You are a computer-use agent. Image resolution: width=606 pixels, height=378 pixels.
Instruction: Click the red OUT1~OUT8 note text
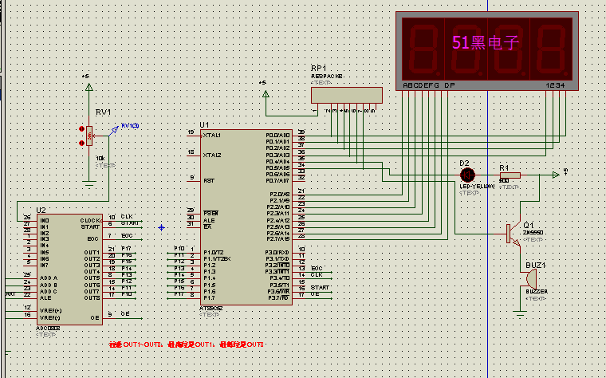click(187, 345)
